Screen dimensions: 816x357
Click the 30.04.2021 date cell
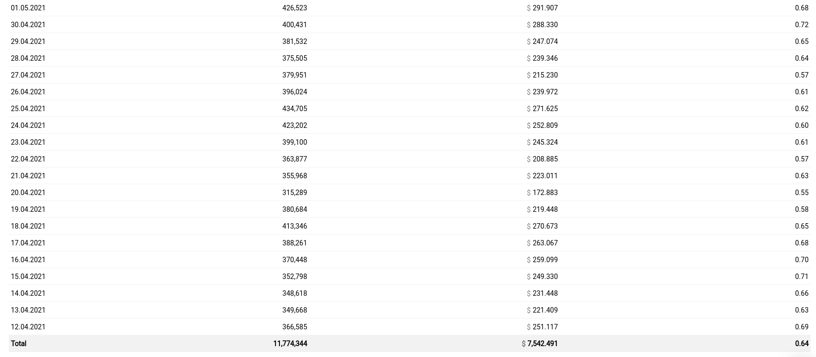click(28, 25)
